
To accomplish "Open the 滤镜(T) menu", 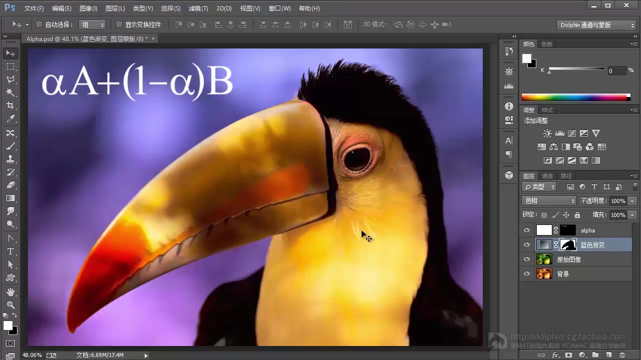I will (198, 8).
